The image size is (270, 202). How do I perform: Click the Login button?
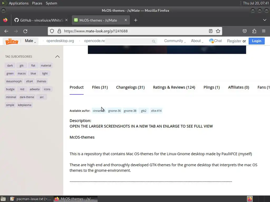[257, 41]
